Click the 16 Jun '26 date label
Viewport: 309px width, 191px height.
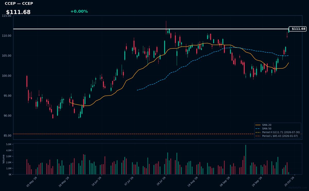coord(96,181)
